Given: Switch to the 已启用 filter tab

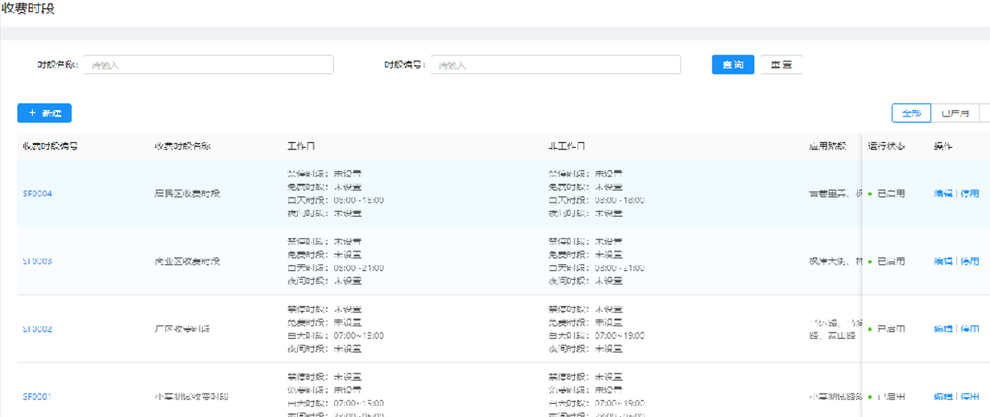Looking at the screenshot, I should (955, 113).
